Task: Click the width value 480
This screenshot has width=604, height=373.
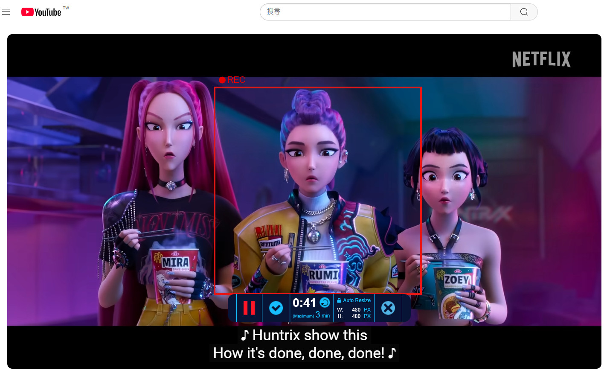Action: tap(356, 310)
